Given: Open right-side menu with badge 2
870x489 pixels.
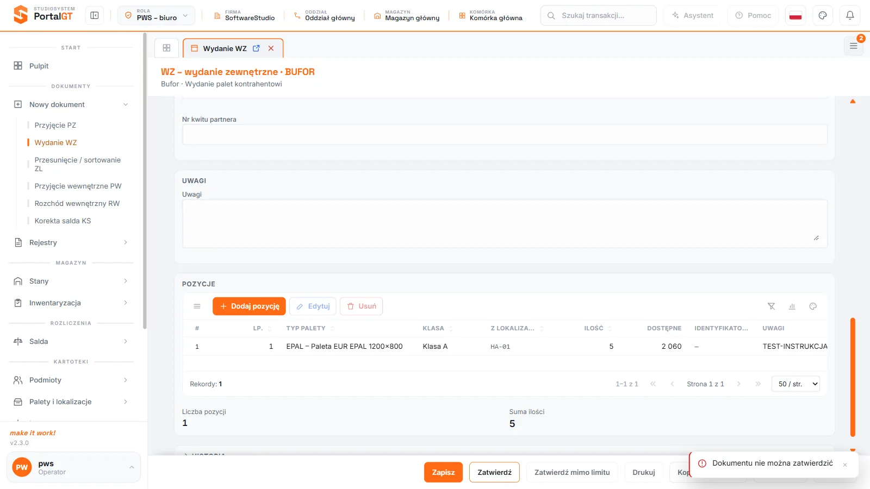Looking at the screenshot, I should point(853,46).
